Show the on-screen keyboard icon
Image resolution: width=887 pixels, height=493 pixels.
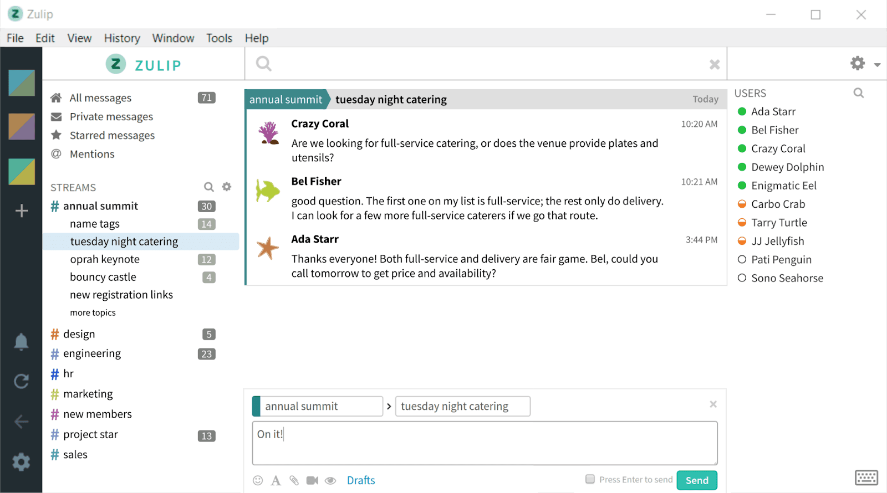[x=866, y=477]
